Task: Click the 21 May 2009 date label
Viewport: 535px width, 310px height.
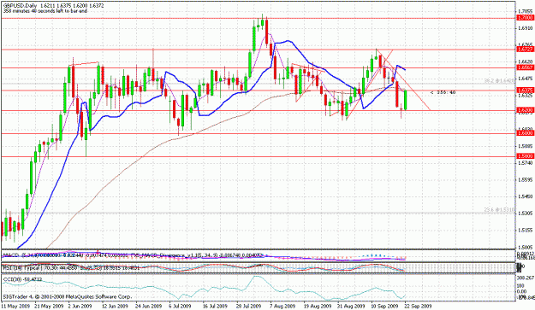Action: click(x=50, y=306)
